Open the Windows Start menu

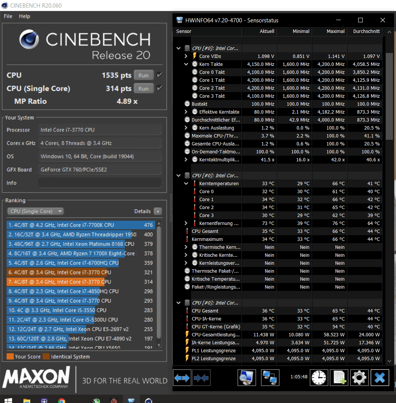pos(8,400)
